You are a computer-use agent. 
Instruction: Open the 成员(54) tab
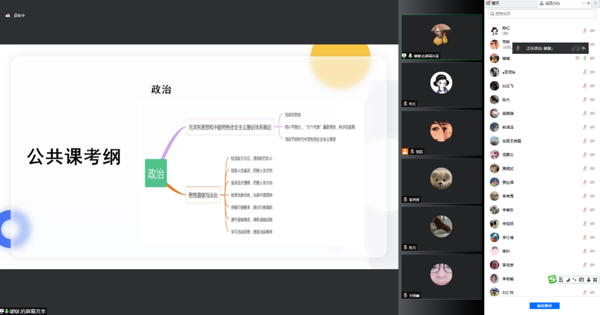552,3
